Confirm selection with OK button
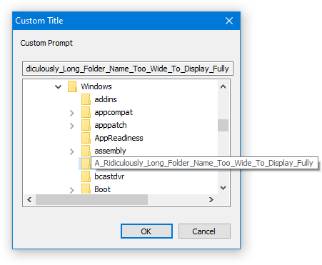Image resolution: width=322 pixels, height=265 pixels. click(x=146, y=231)
